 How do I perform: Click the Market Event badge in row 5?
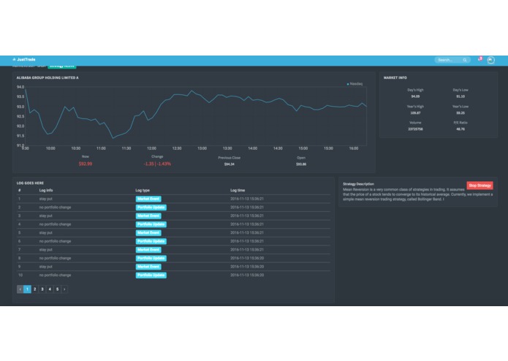(148, 232)
